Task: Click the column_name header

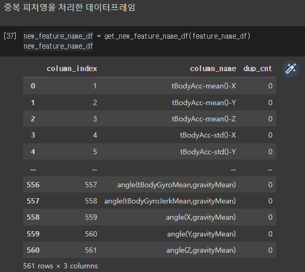Action: pos(213,69)
